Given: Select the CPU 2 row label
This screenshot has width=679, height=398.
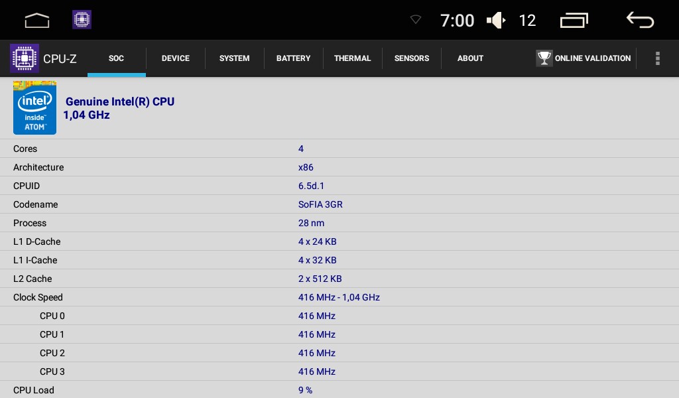Looking at the screenshot, I should pyautogui.click(x=52, y=354).
